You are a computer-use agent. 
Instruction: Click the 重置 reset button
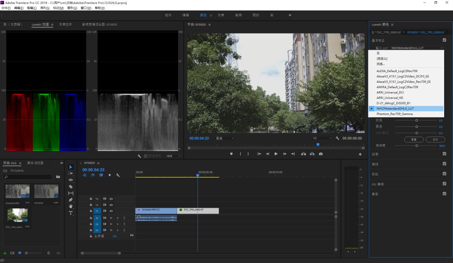414,139
